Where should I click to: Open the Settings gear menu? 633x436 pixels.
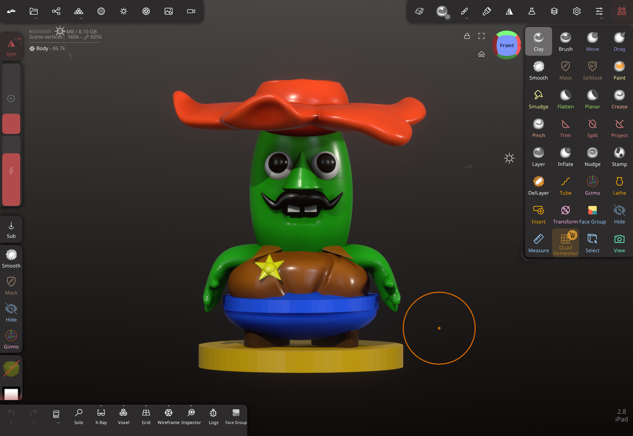[577, 11]
